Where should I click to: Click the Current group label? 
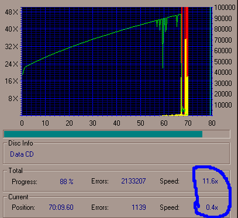18,197
